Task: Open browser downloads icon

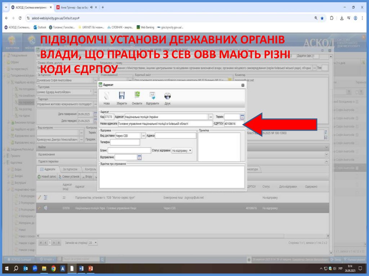Action: tap(342, 18)
